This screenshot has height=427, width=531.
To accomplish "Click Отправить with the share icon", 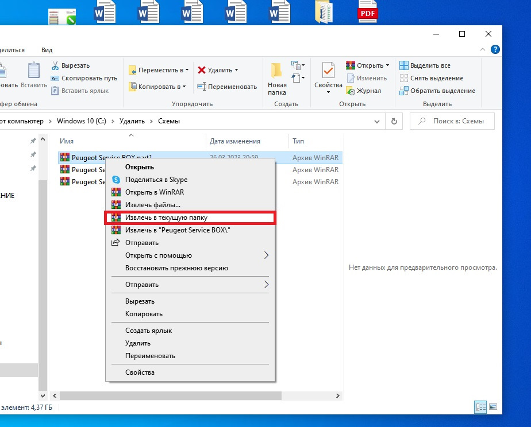I will 190,243.
